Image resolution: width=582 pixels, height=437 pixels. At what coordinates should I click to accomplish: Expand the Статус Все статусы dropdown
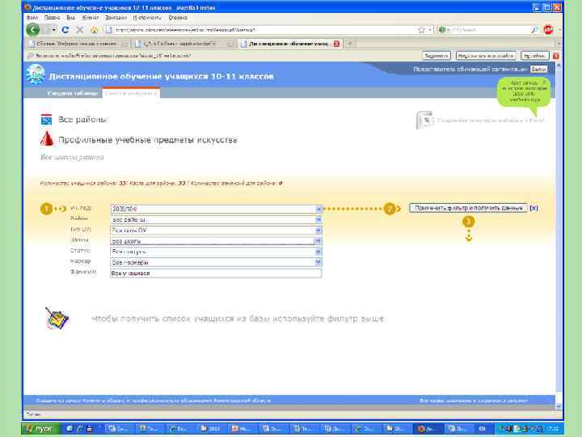click(318, 252)
